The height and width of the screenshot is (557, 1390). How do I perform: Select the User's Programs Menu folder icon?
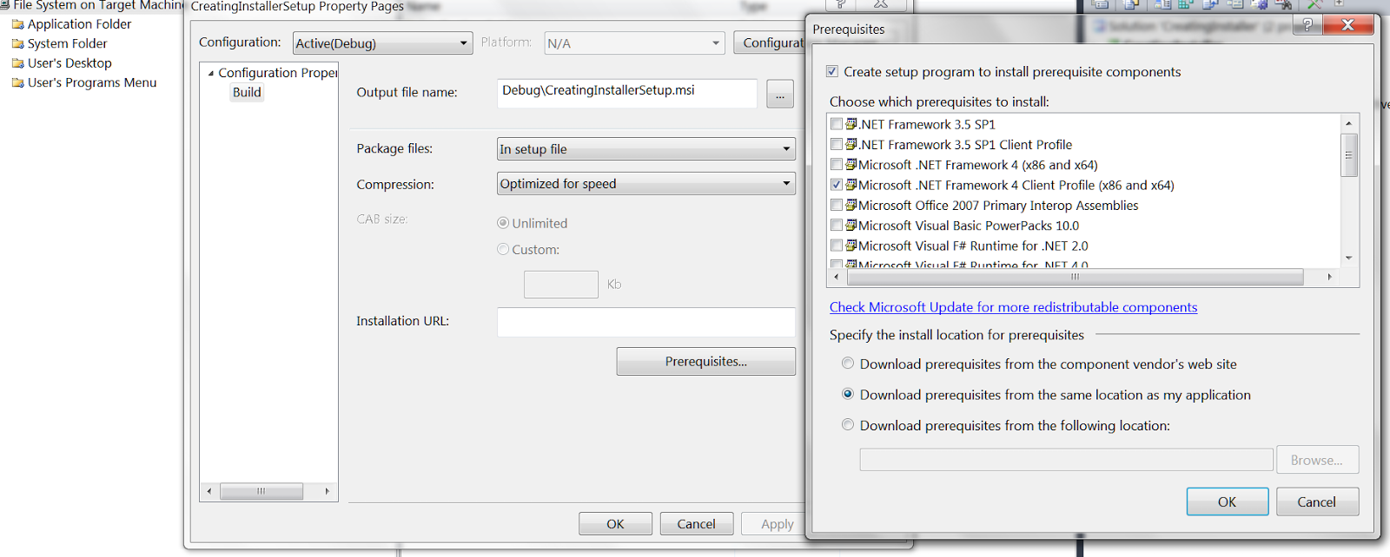[17, 83]
